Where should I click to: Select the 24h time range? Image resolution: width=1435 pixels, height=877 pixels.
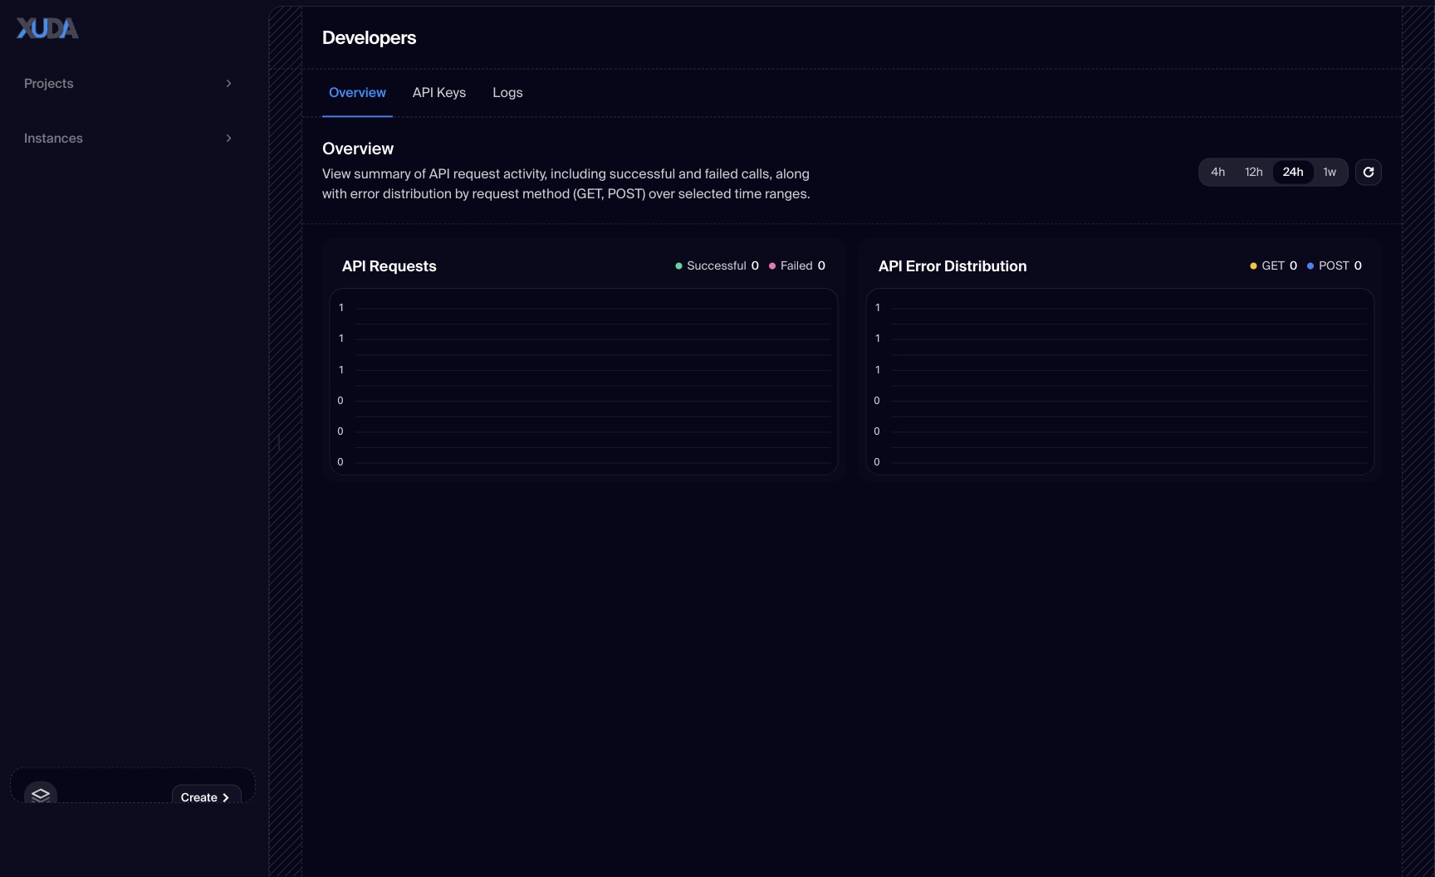1293,172
